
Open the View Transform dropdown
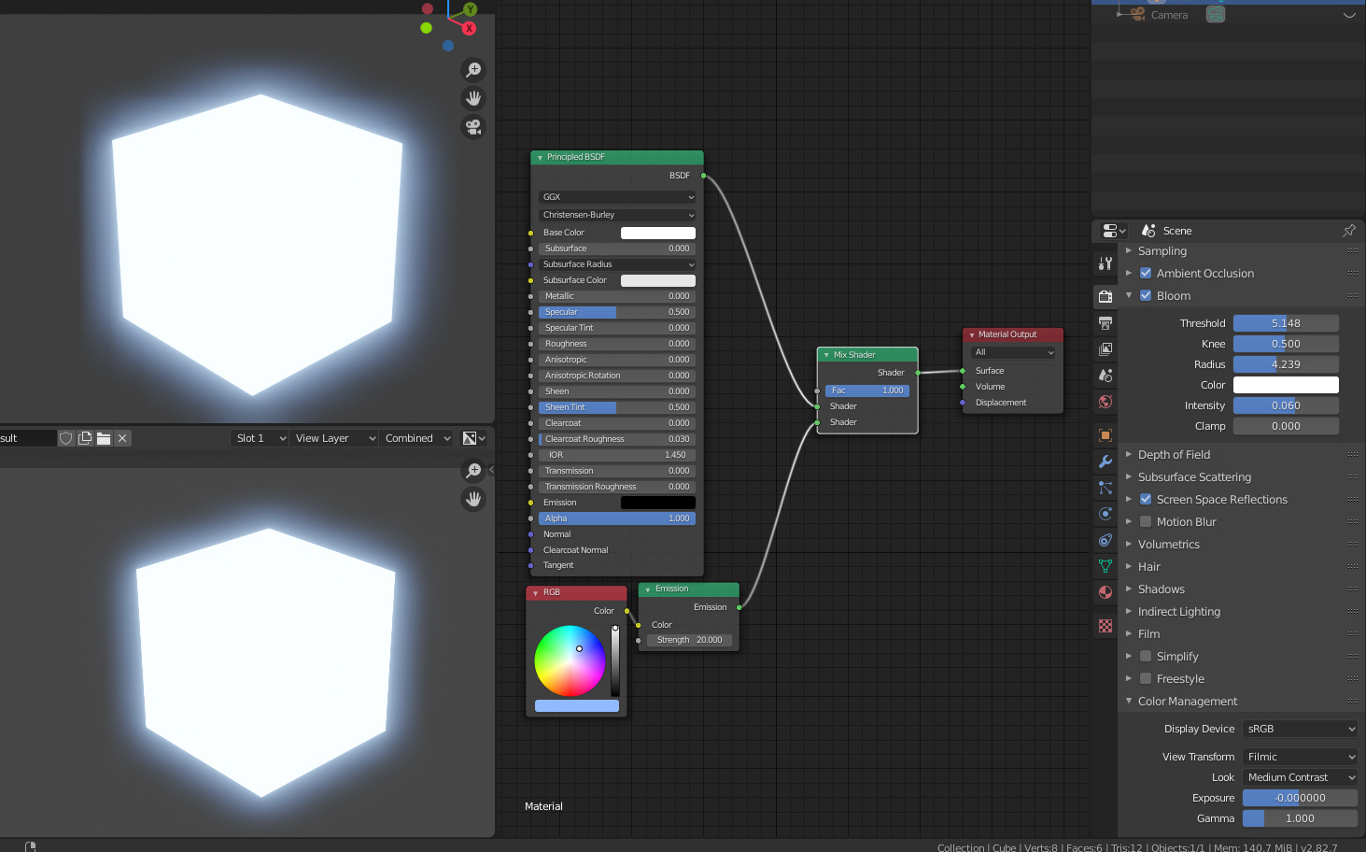click(1298, 757)
